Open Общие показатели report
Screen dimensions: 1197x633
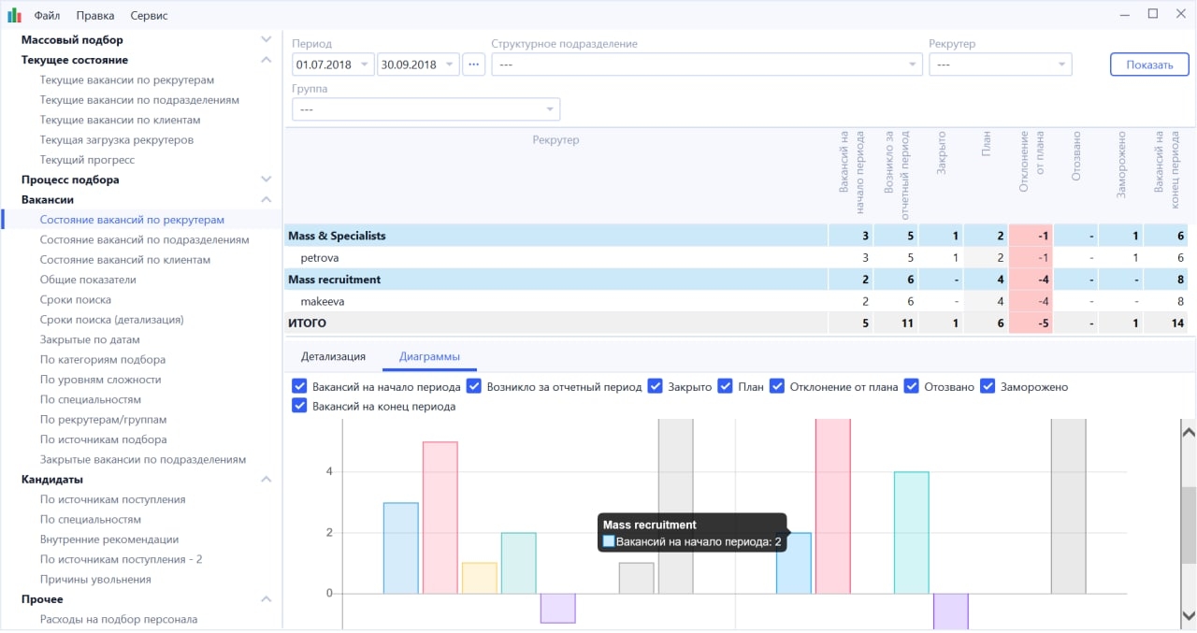tap(88, 280)
